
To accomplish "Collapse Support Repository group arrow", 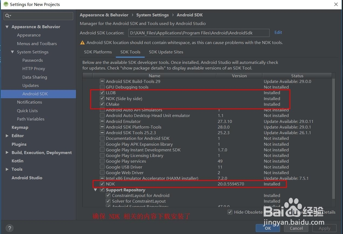I will pos(95,190).
